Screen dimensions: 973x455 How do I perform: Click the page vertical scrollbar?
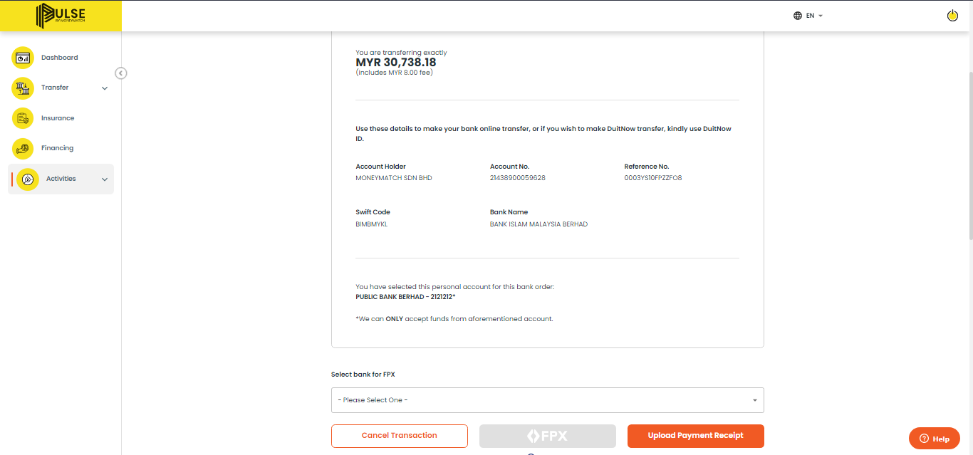[969, 157]
